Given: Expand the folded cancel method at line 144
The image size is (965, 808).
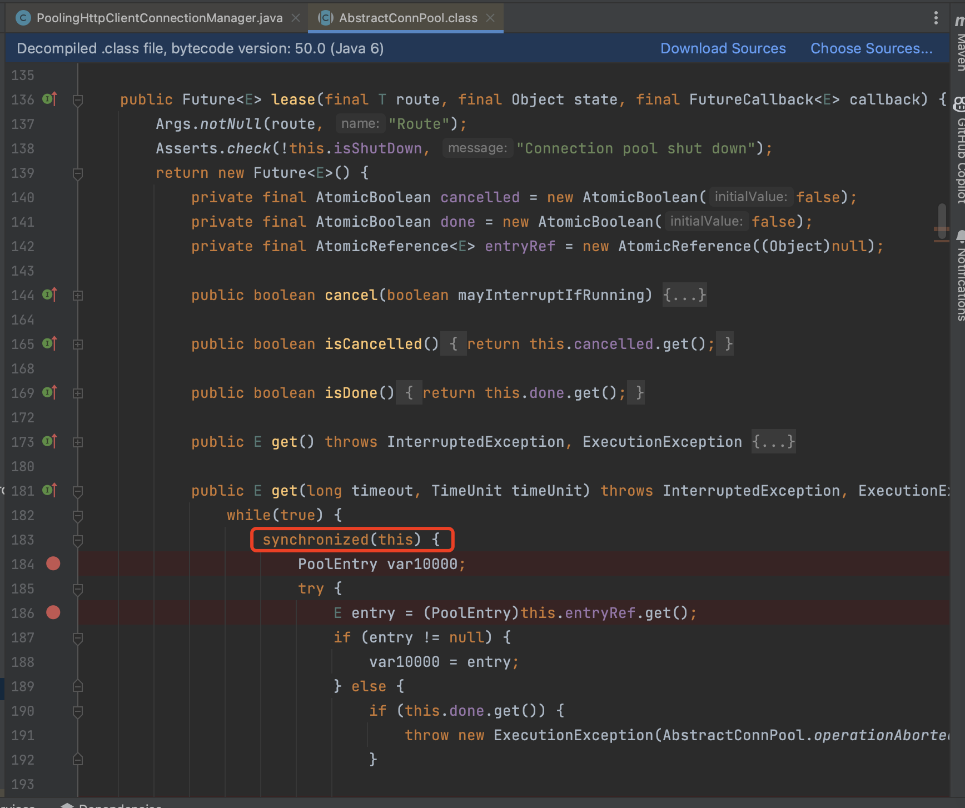Looking at the screenshot, I should click(x=78, y=296).
